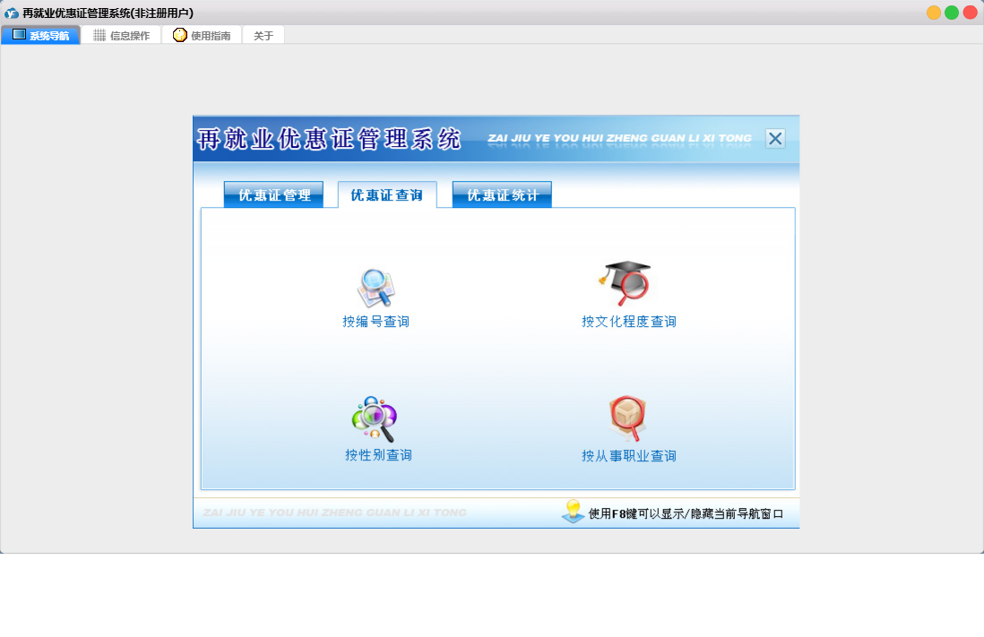Switch to the 优惠证统计 tab
This screenshot has width=984, height=637.
pos(502,194)
